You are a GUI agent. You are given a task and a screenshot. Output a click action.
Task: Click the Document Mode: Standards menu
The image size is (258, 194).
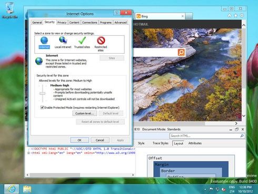pyautogui.click(x=161, y=129)
